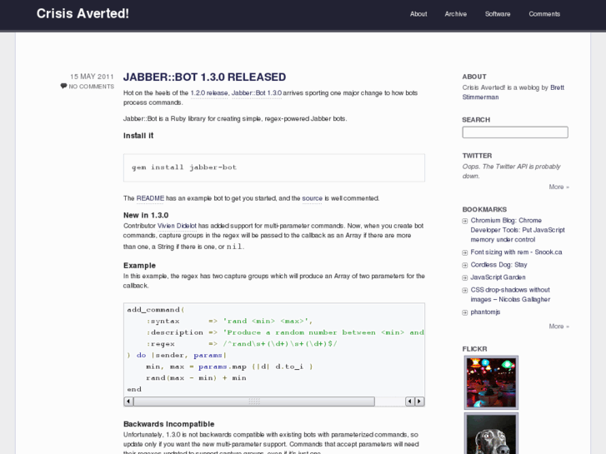The width and height of the screenshot is (606, 454).
Task: Click the plus icon beside JavaScript Garden
Action: 465,277
